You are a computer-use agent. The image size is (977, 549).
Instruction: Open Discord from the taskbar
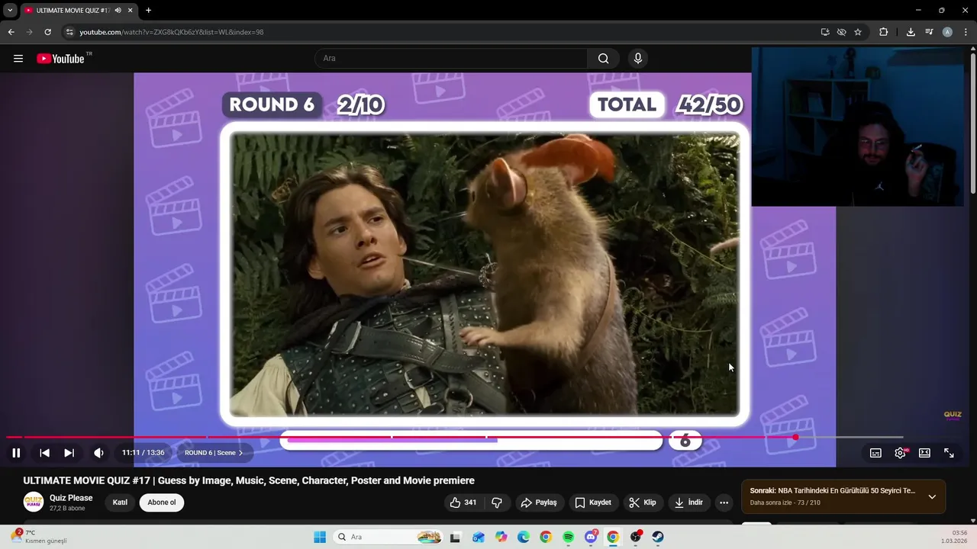pyautogui.click(x=591, y=537)
